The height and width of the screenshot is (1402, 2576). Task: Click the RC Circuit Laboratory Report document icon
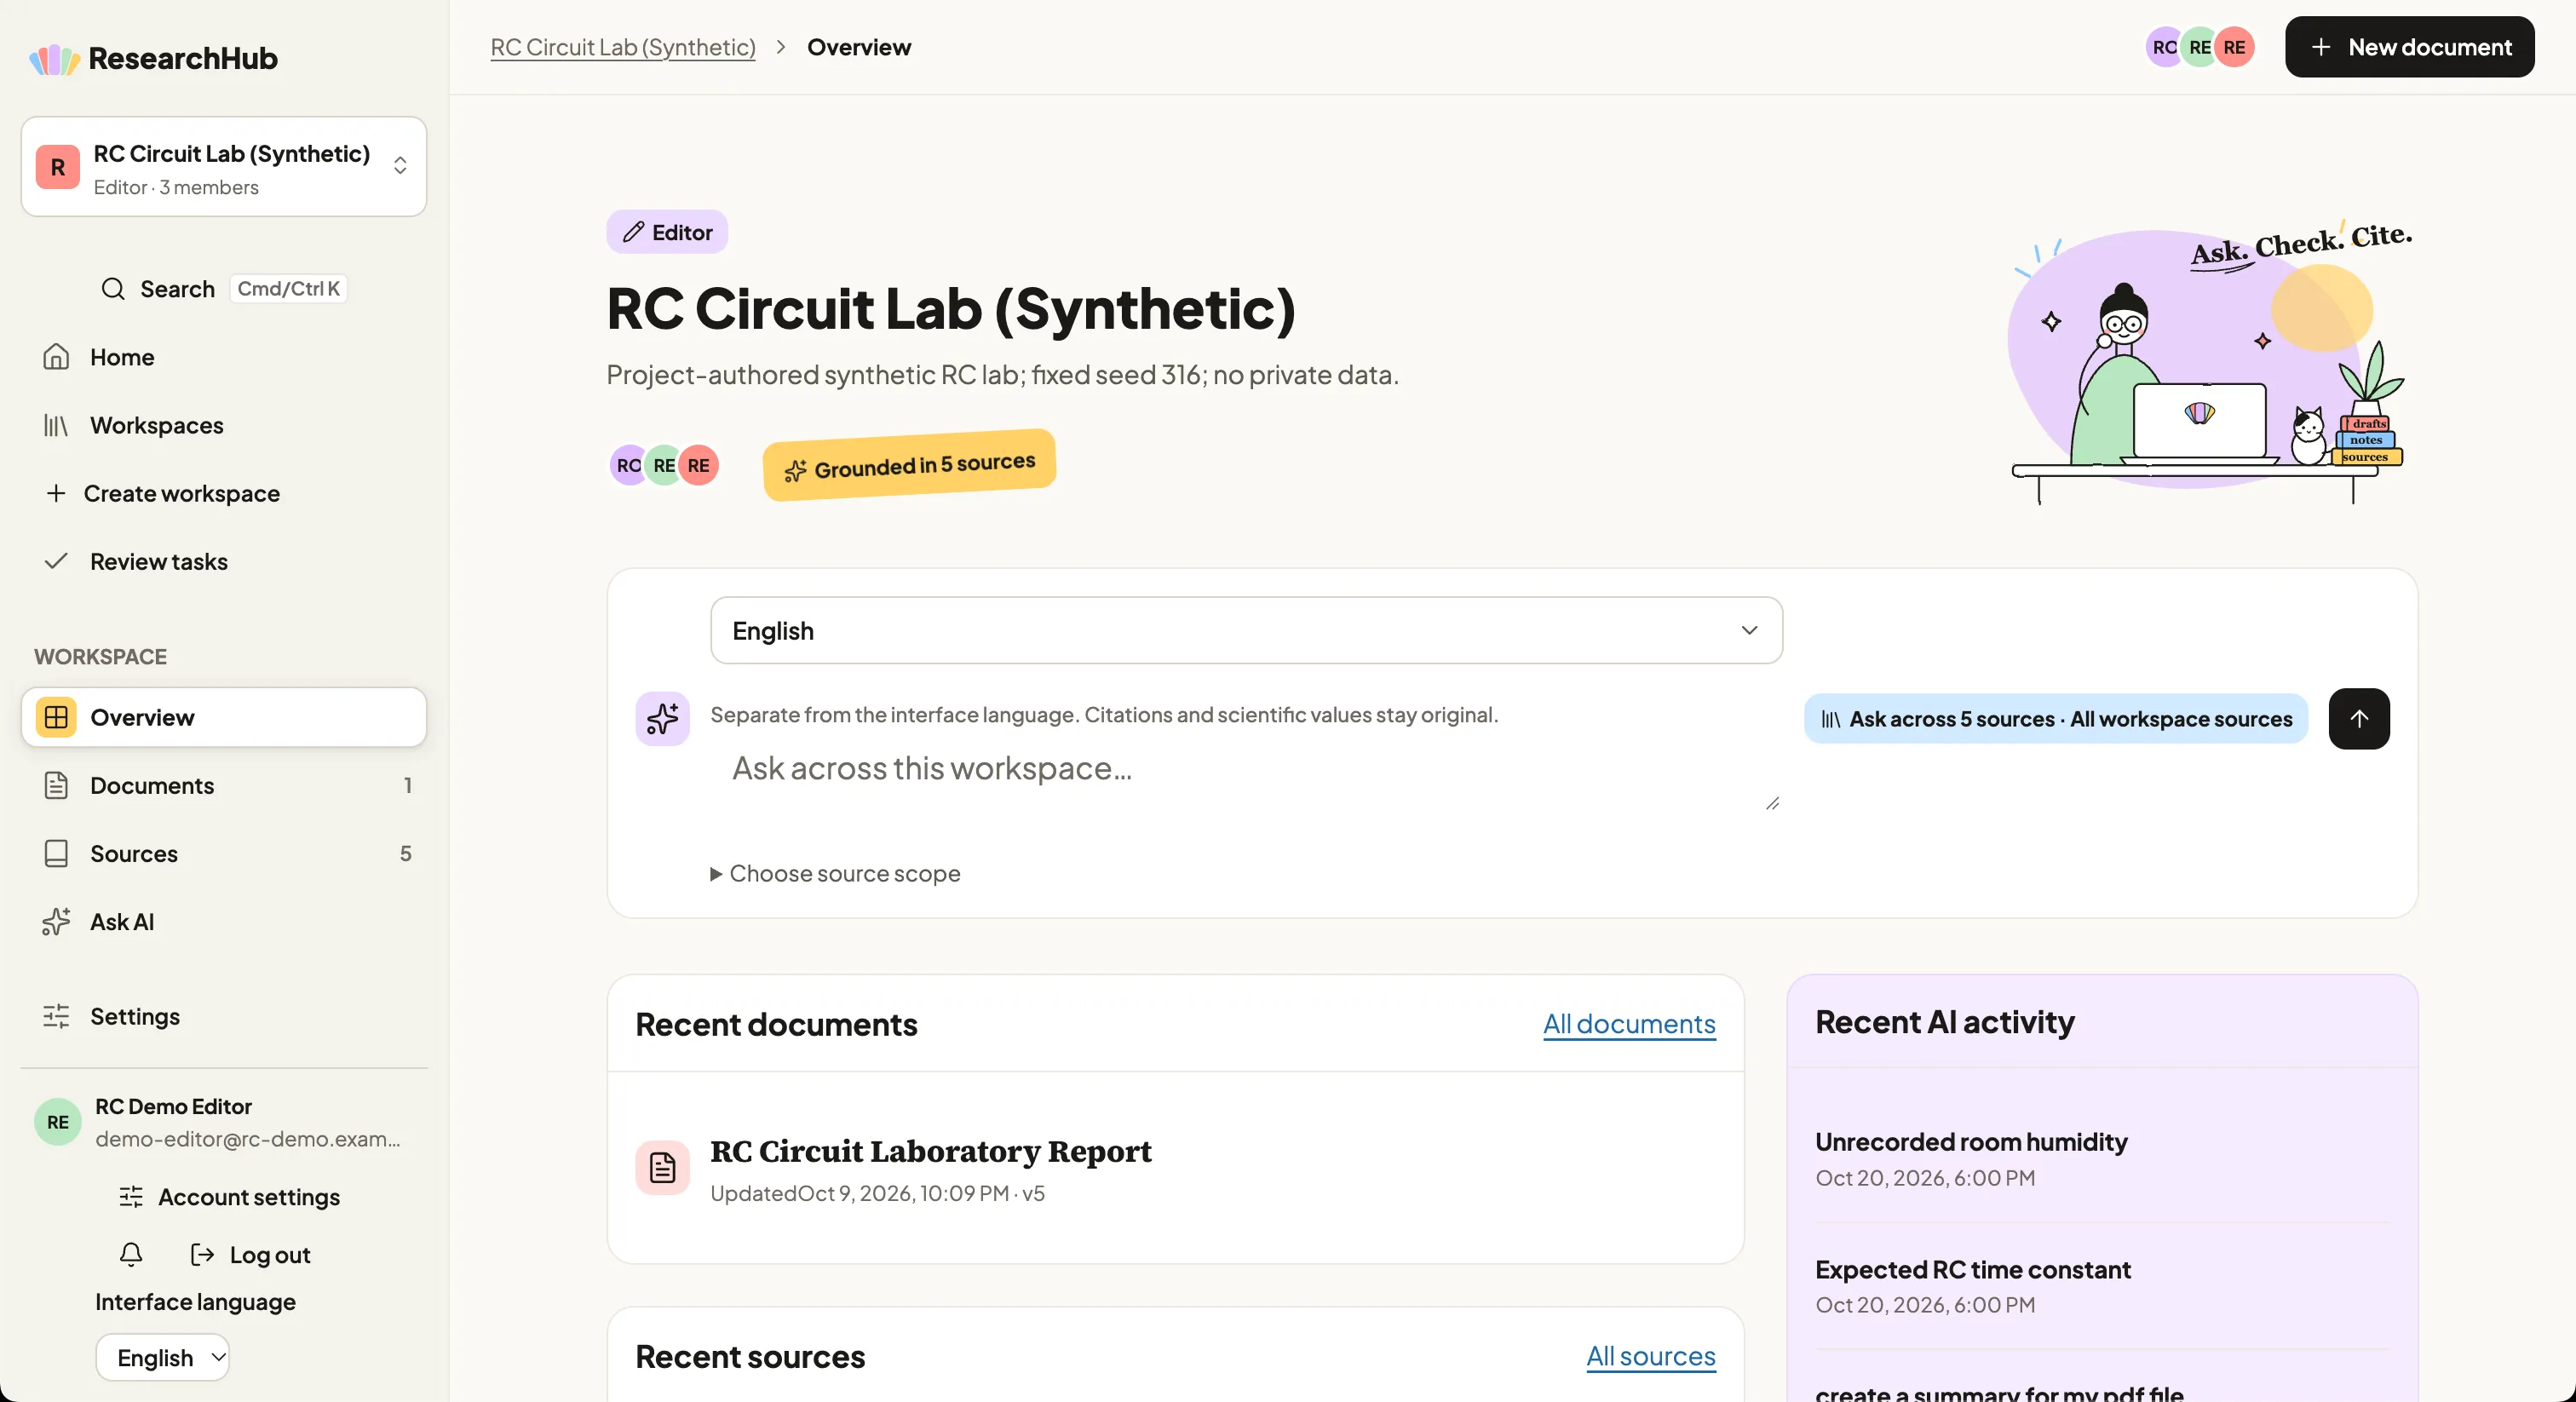662,1167
